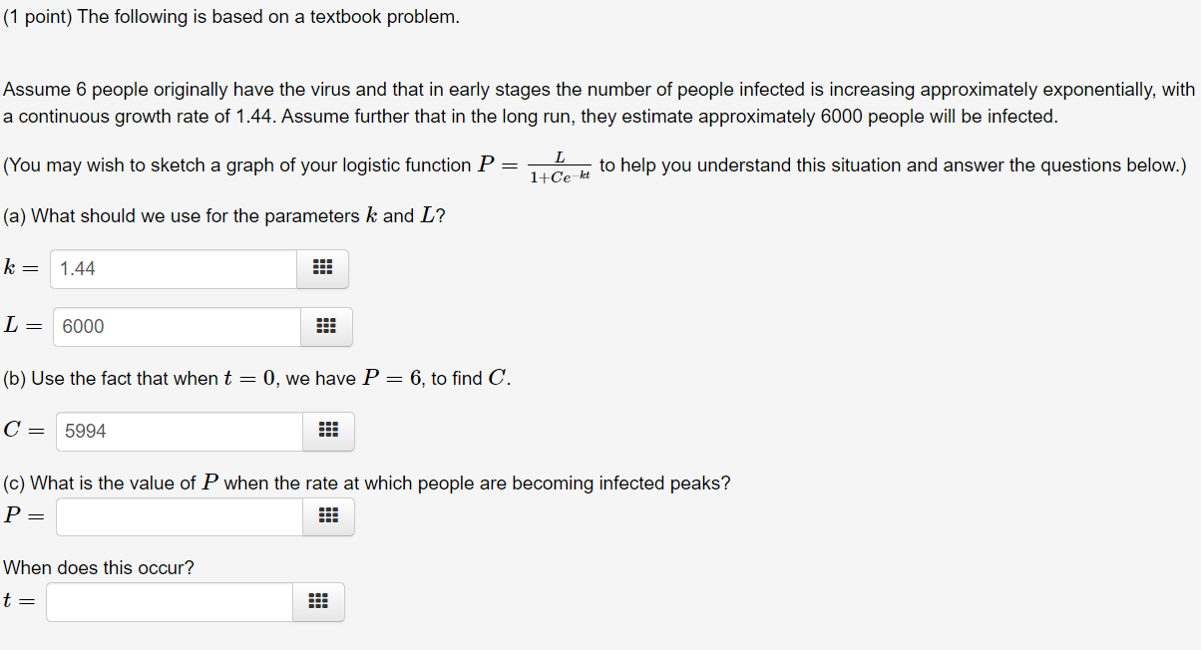Launch the symbol palette for part (c) P box
The height and width of the screenshot is (650, 1201).
pos(328,516)
